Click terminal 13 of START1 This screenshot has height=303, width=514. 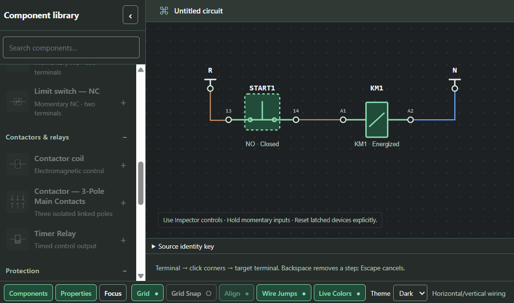point(229,120)
